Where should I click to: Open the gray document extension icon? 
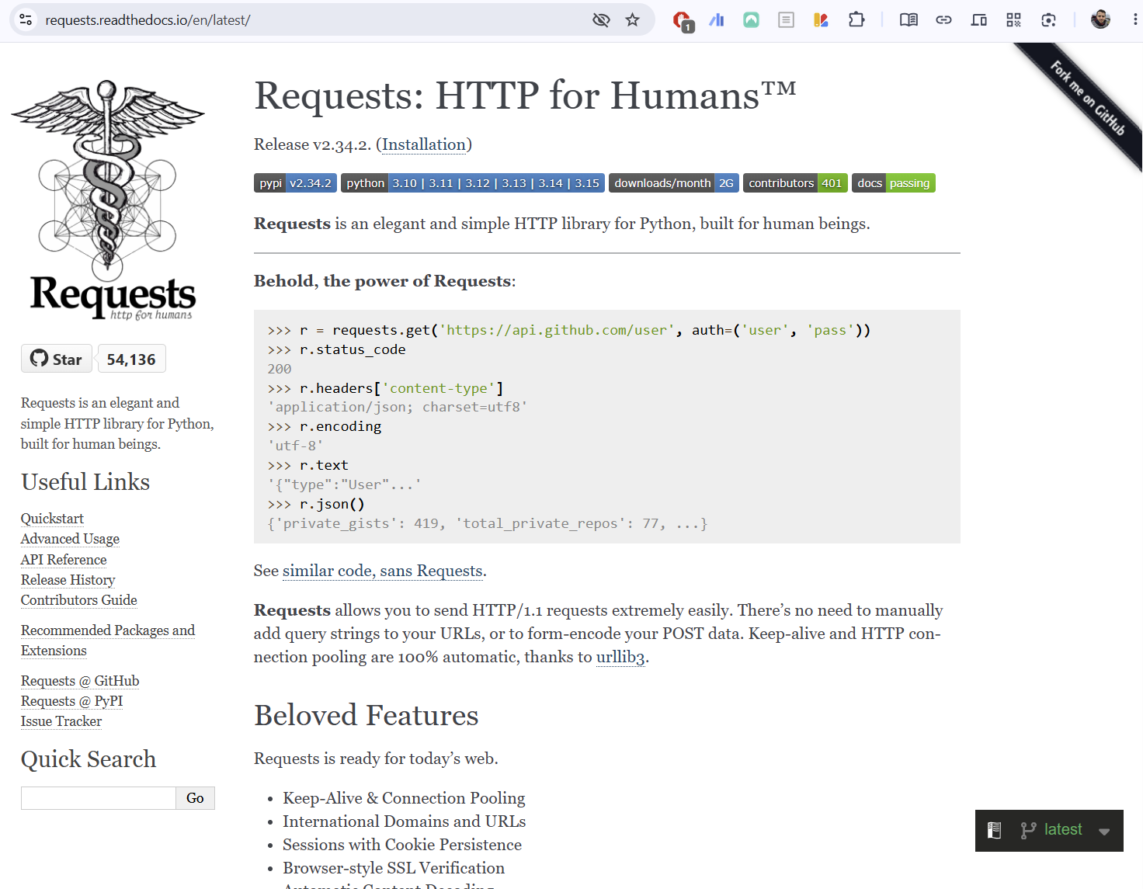coord(786,19)
